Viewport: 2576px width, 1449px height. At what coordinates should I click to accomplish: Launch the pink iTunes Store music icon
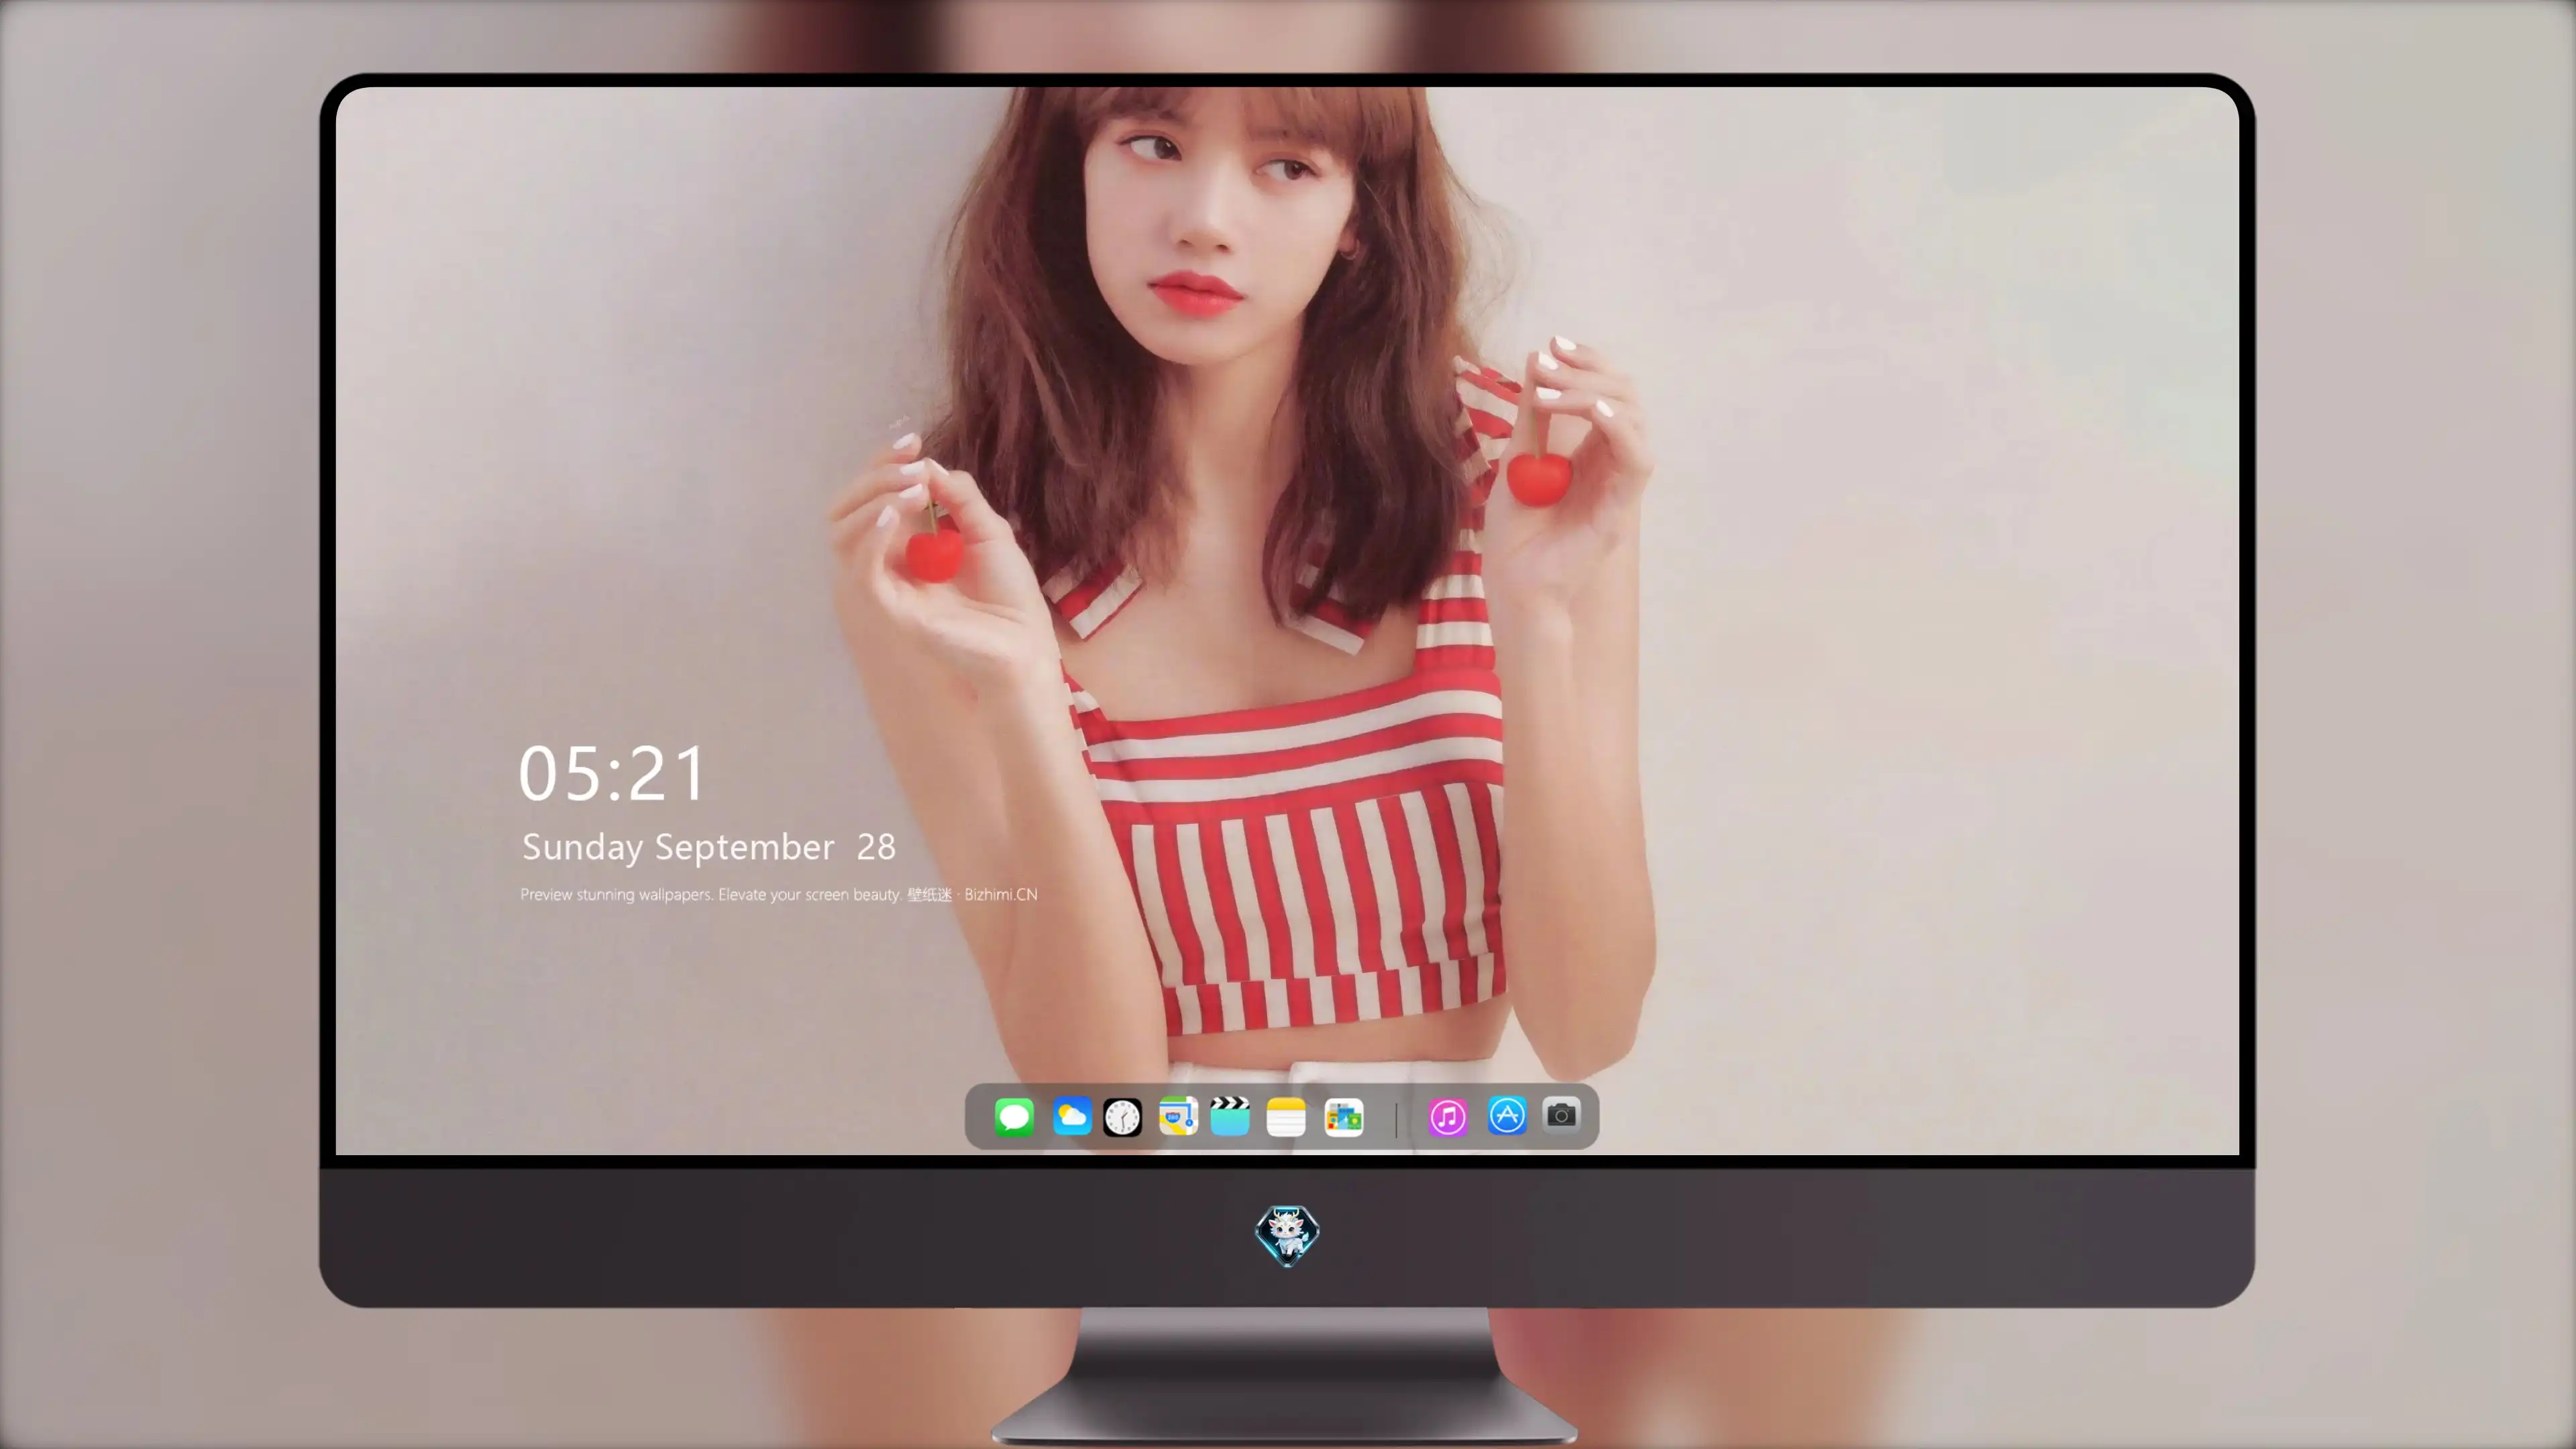[x=1448, y=1117]
